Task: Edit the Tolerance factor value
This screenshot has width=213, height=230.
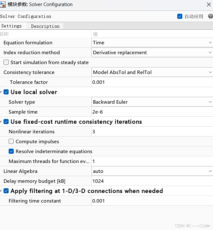Action: click(x=152, y=82)
